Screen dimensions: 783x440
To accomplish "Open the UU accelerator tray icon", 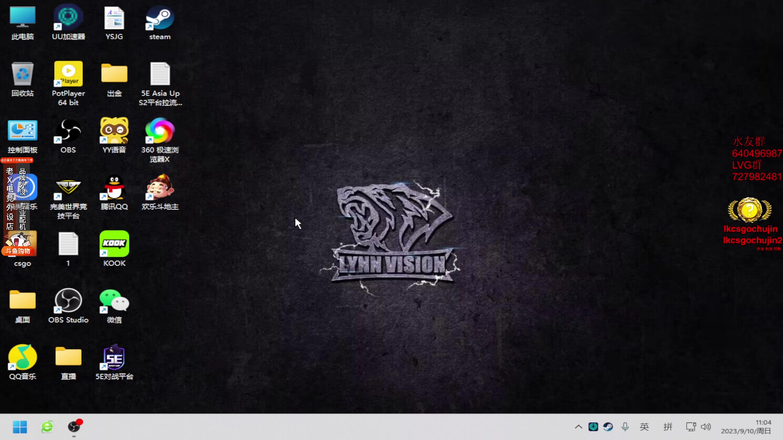I will 593,427.
